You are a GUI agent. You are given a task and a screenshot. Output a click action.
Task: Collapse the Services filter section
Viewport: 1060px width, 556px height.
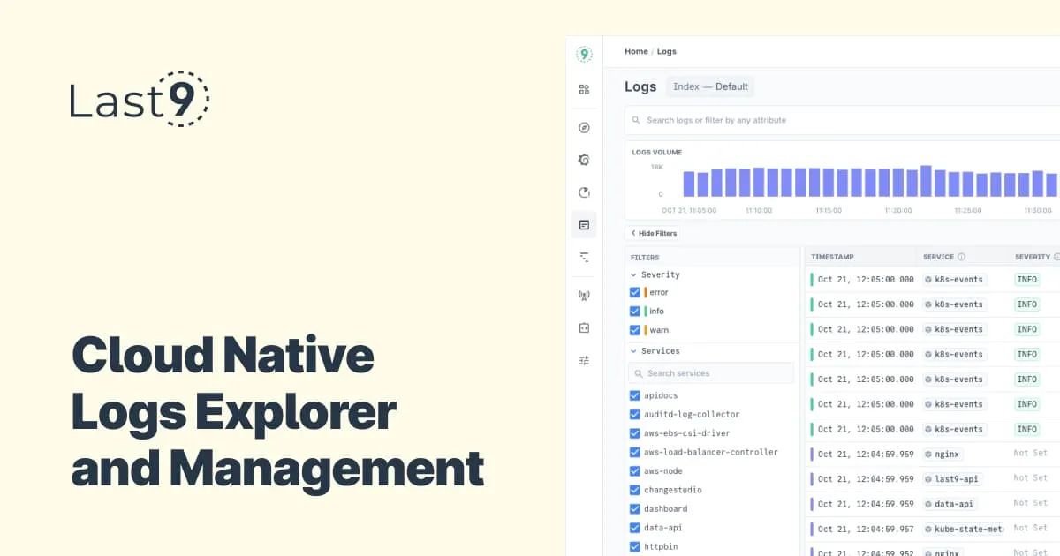pos(633,350)
